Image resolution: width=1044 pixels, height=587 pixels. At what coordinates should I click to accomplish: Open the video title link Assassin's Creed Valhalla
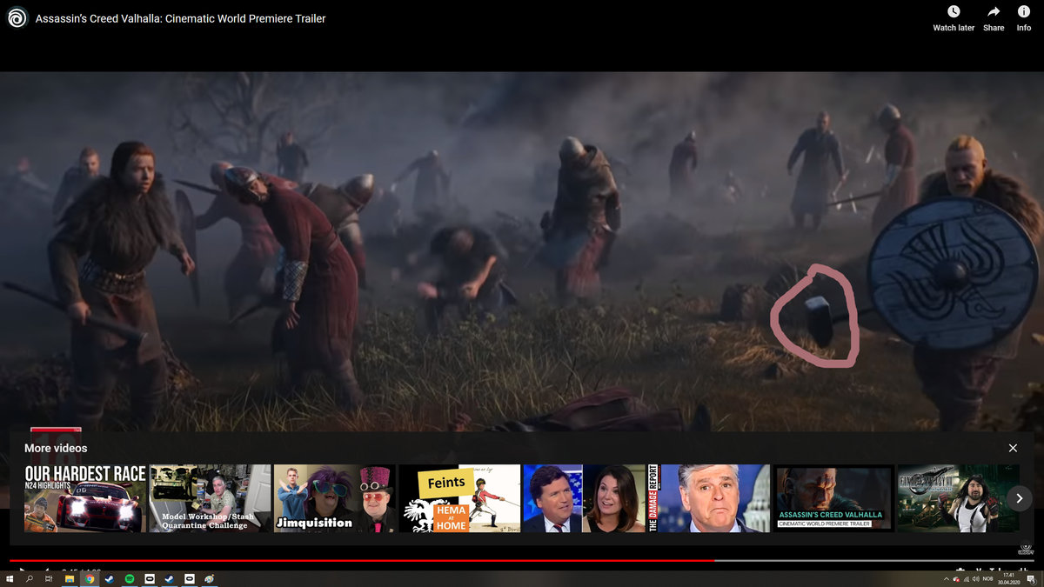click(181, 18)
